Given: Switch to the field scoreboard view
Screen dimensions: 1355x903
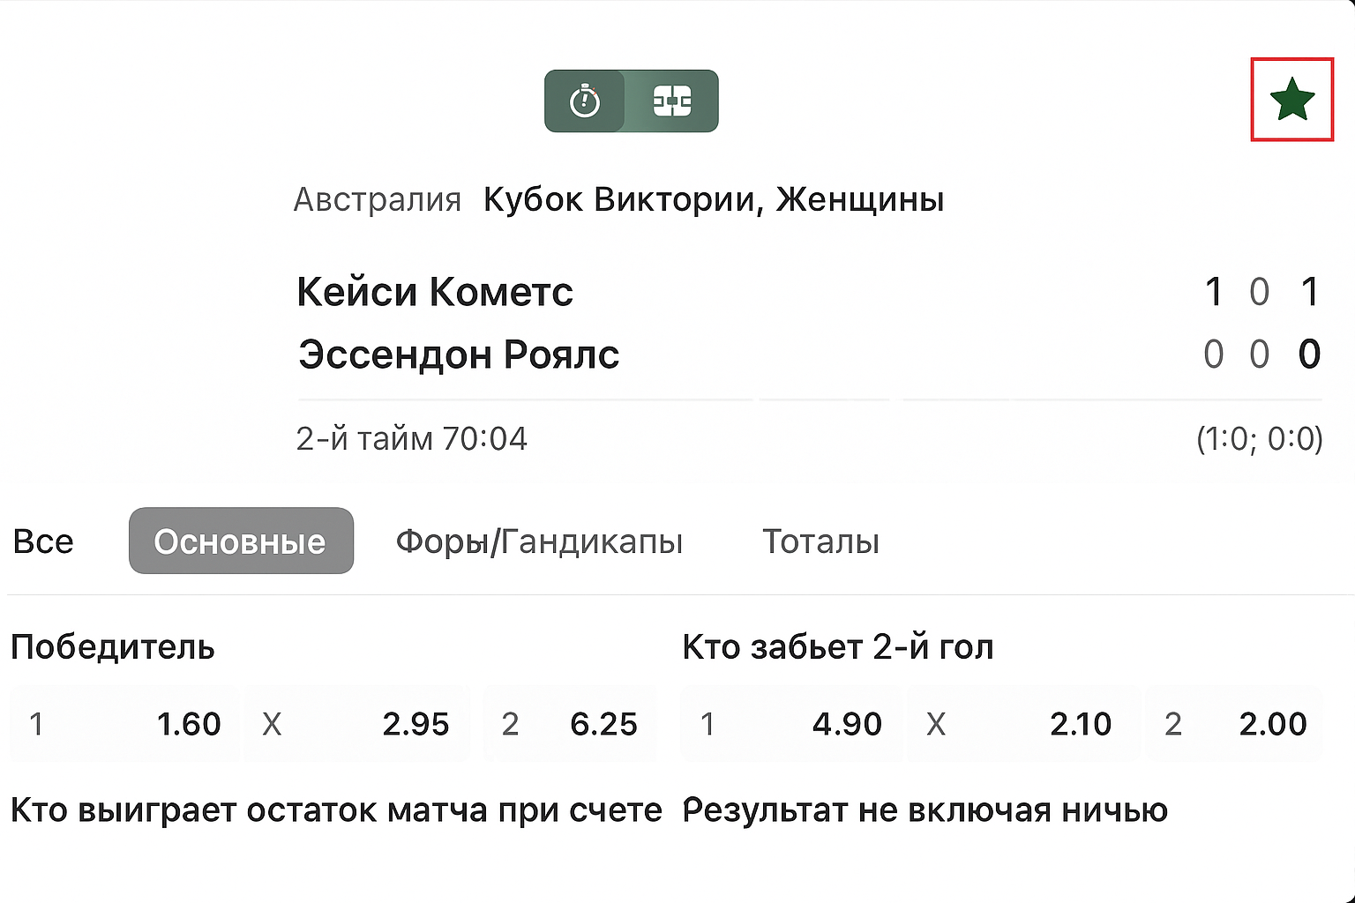Looking at the screenshot, I should (672, 101).
